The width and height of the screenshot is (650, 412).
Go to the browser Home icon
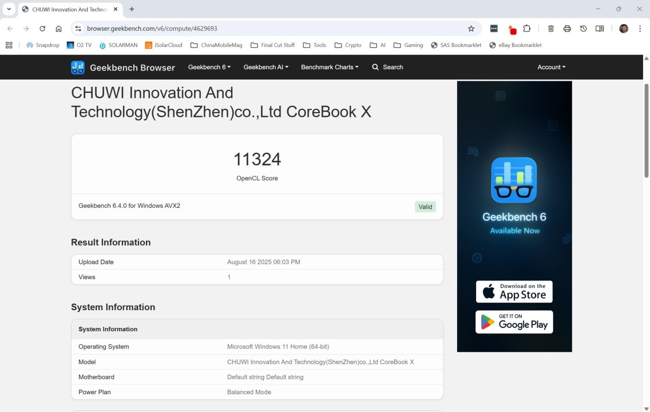click(58, 29)
